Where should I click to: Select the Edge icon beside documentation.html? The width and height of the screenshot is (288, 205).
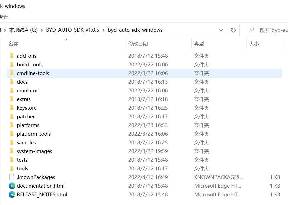point(12,186)
